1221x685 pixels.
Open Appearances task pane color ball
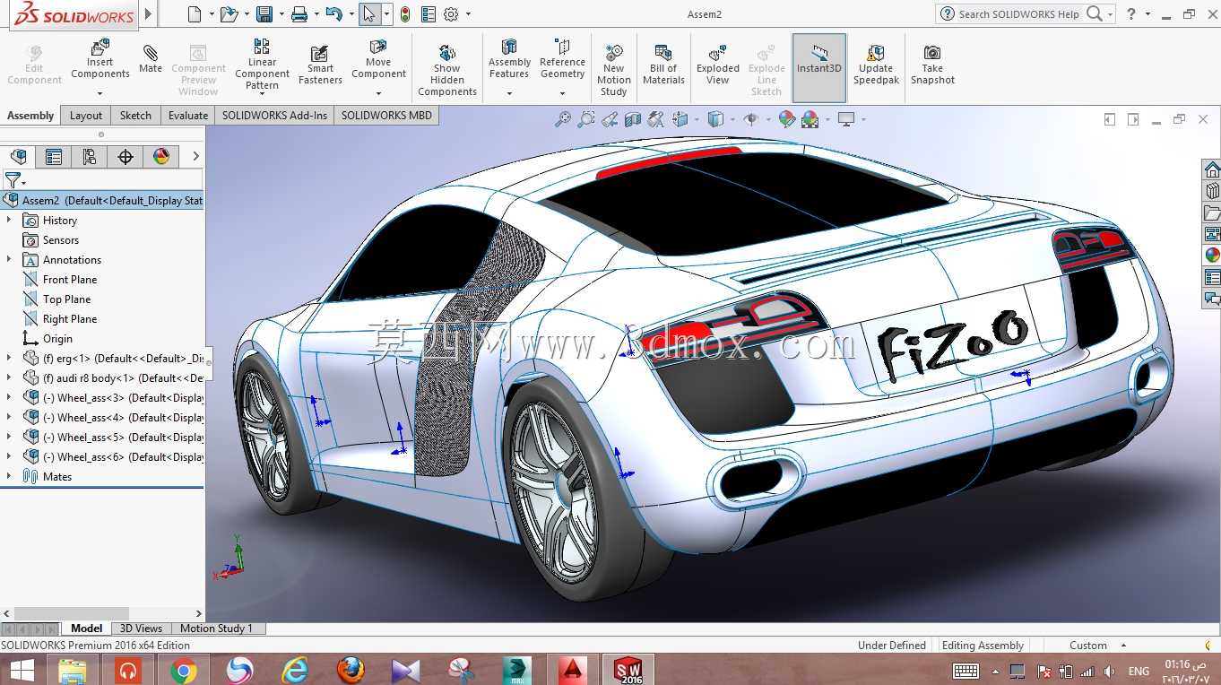coord(1212,256)
